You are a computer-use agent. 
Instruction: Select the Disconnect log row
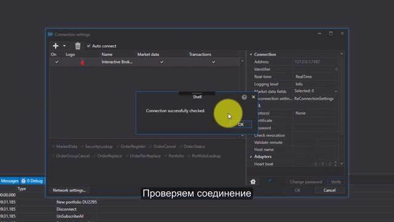pyautogui.click(x=66, y=209)
